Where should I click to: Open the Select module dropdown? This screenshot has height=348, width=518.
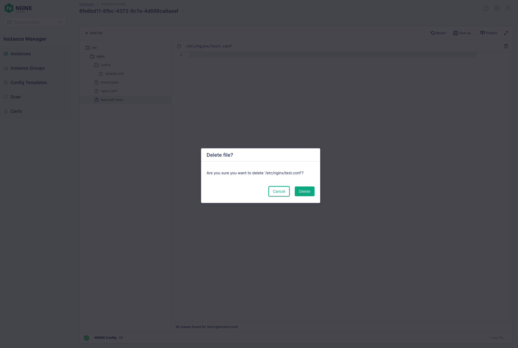coord(35,22)
